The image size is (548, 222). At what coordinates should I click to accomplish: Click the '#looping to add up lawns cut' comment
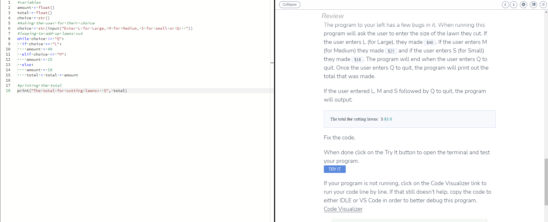tap(50, 33)
